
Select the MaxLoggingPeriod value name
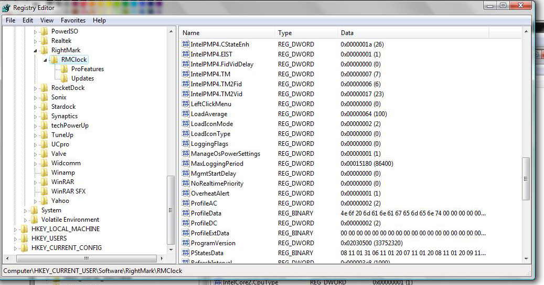click(x=217, y=164)
